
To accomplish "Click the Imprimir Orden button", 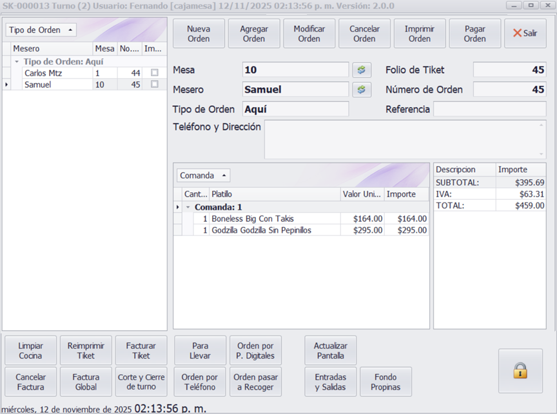I will 419,34.
